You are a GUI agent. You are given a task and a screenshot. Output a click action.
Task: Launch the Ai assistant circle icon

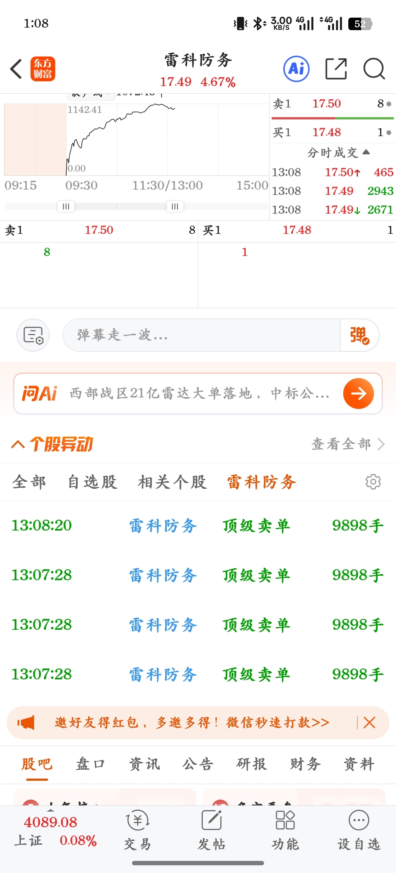pos(296,69)
